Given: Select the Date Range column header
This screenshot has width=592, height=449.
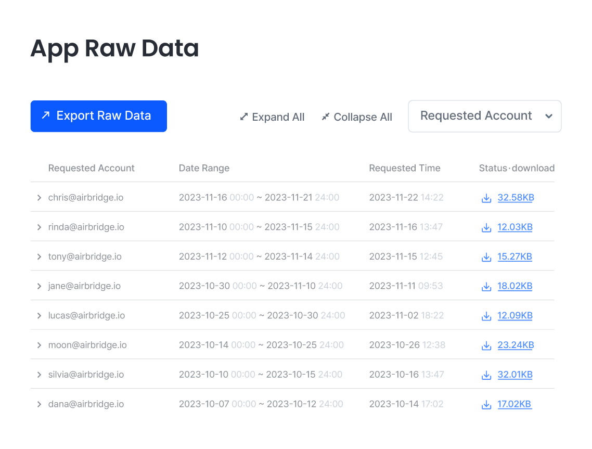Looking at the screenshot, I should click(x=204, y=168).
